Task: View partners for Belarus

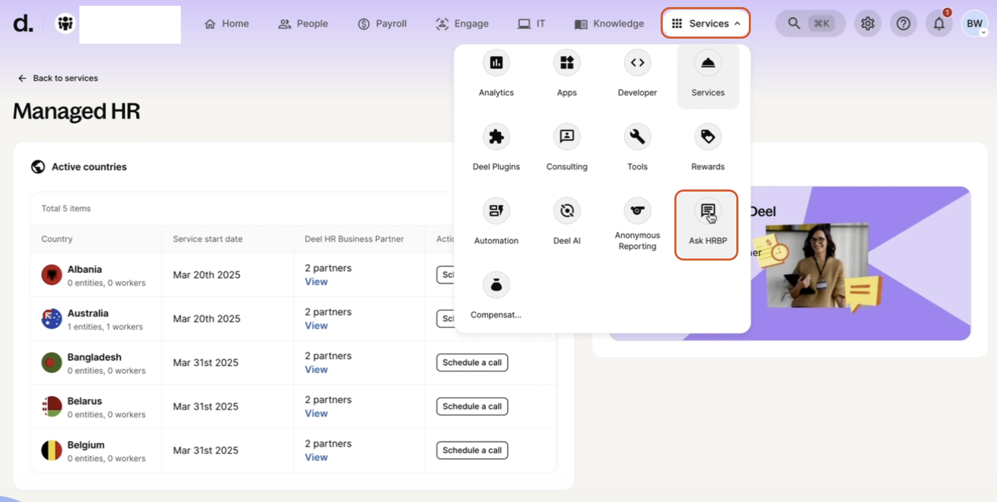Action: pos(316,413)
